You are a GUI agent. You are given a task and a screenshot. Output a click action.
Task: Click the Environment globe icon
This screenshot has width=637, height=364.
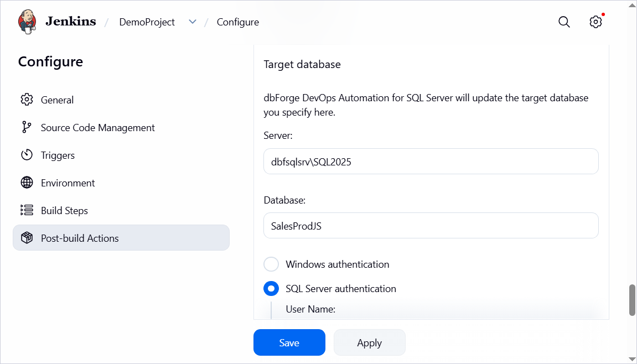27,183
